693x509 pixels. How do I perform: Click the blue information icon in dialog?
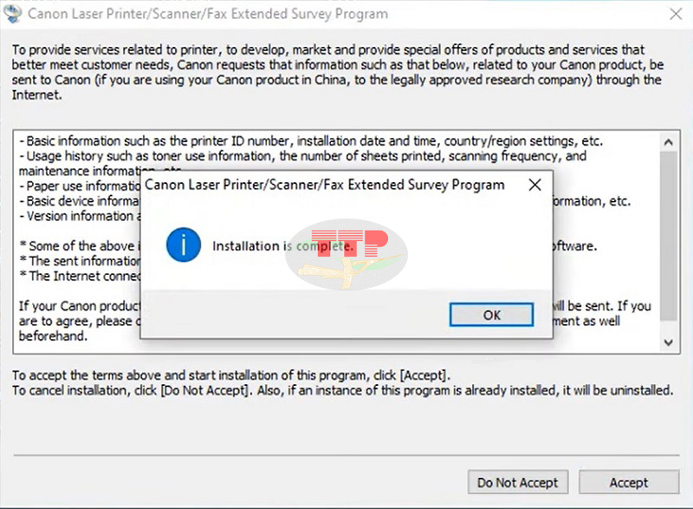[184, 245]
